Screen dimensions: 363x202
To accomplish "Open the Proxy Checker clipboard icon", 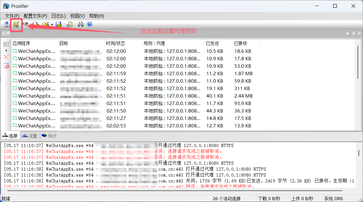I will click(69, 24).
